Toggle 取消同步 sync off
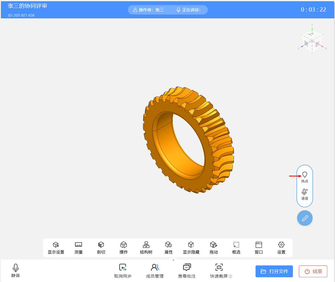The height and width of the screenshot is (282, 335). [x=123, y=270]
